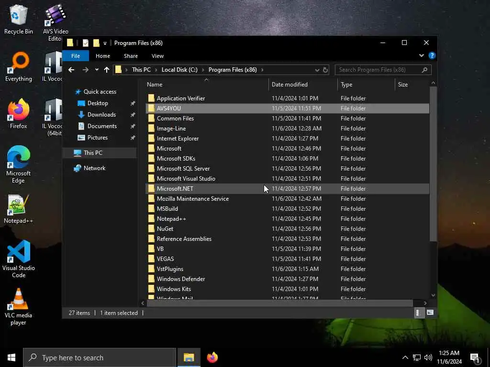Select the VstPlugins folder
490x367 pixels.
pyautogui.click(x=287, y=269)
